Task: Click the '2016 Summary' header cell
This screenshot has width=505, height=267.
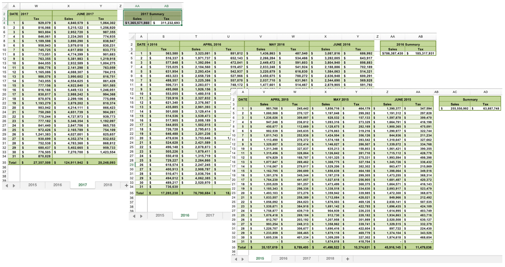Action: coord(408,44)
